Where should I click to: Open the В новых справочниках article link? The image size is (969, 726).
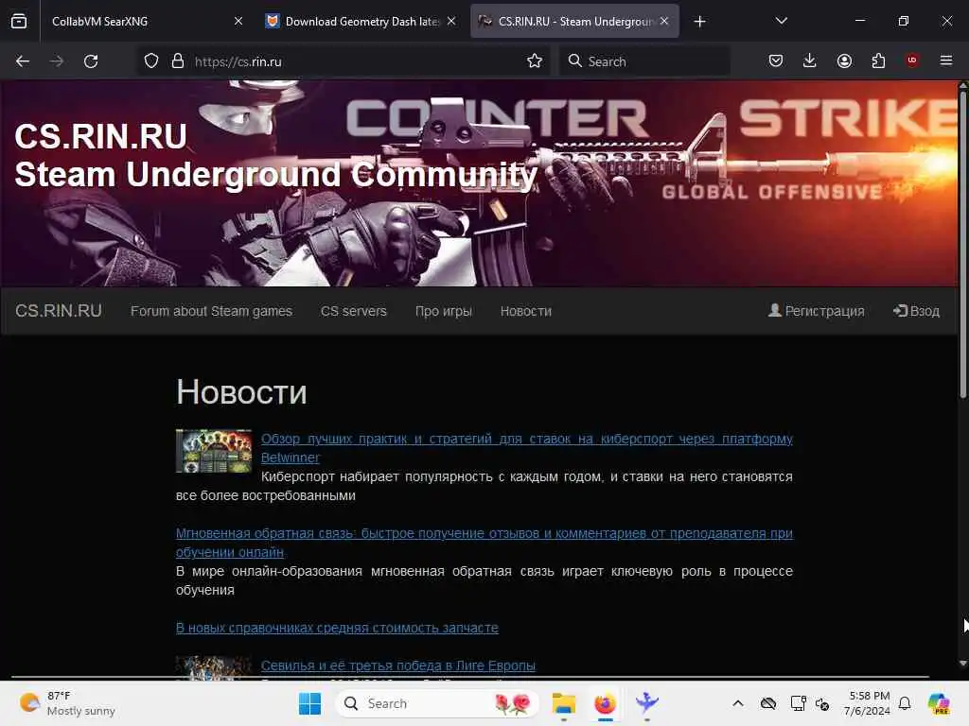point(337,628)
